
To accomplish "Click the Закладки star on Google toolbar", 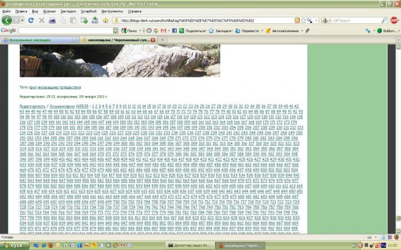I will pos(220,30).
